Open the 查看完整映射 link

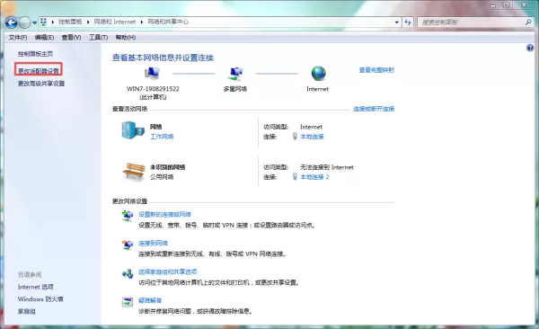click(376, 70)
